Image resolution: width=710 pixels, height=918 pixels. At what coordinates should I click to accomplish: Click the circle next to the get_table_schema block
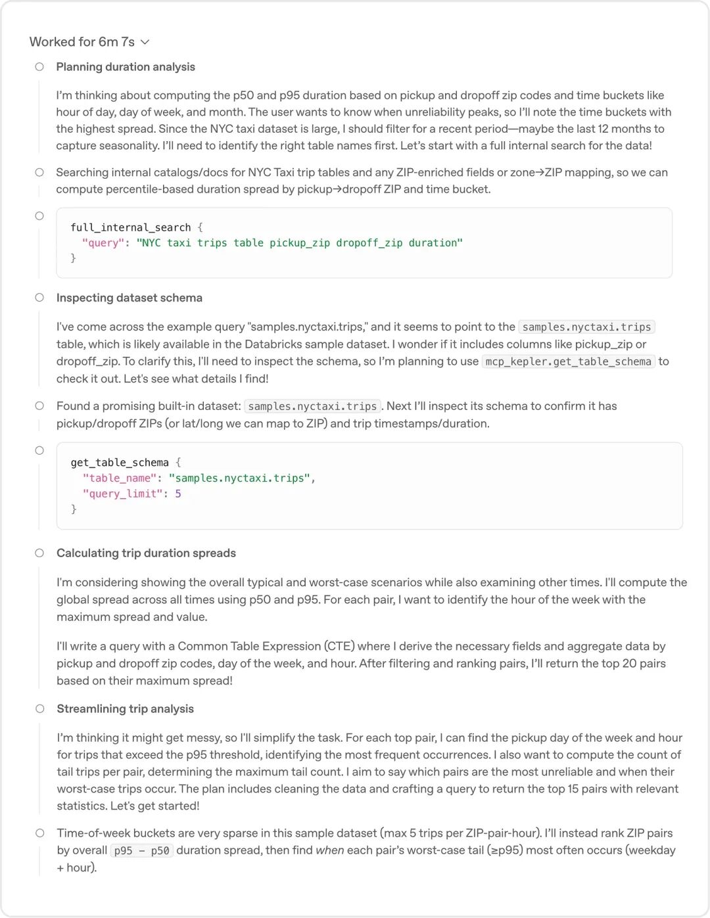click(x=39, y=451)
